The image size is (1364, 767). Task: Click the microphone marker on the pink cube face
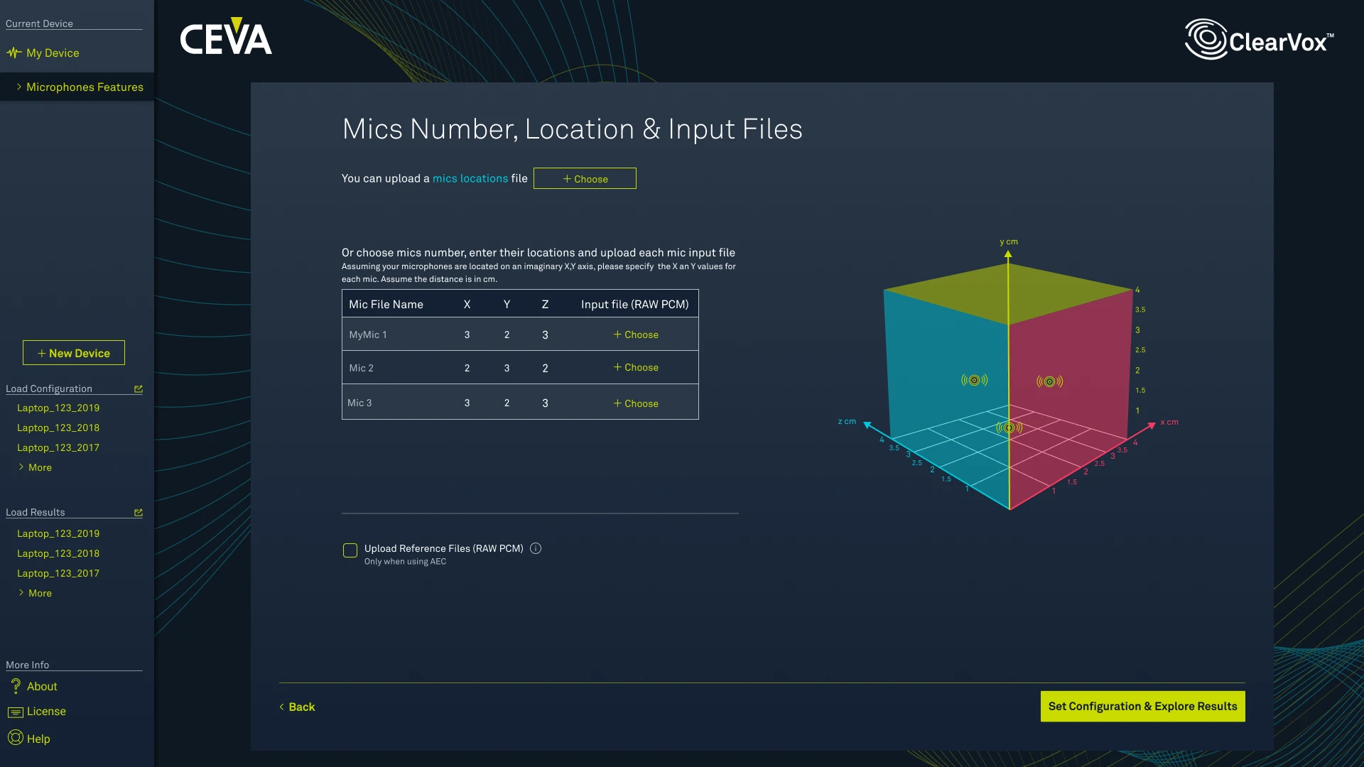(1049, 381)
